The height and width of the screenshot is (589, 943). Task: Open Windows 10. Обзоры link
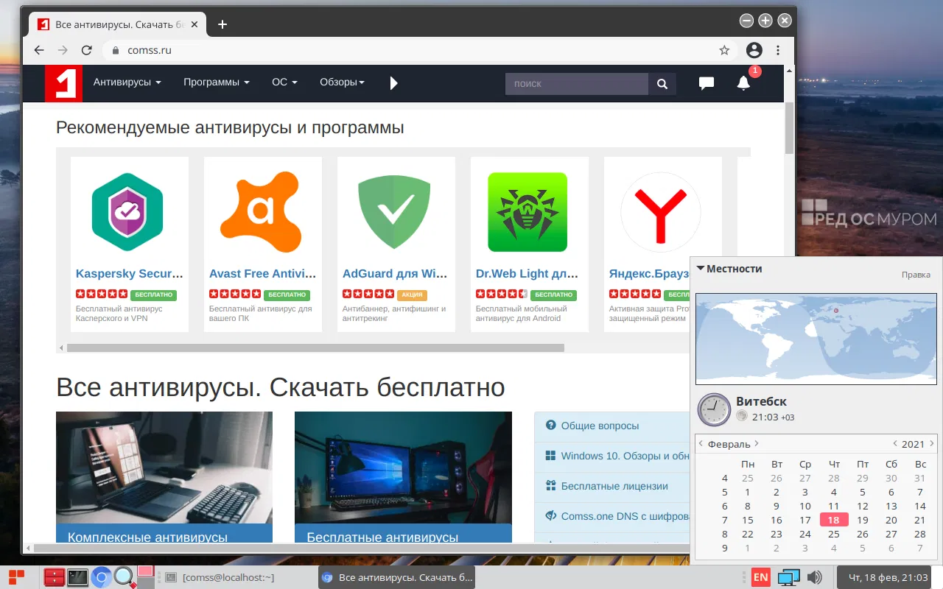pos(625,456)
